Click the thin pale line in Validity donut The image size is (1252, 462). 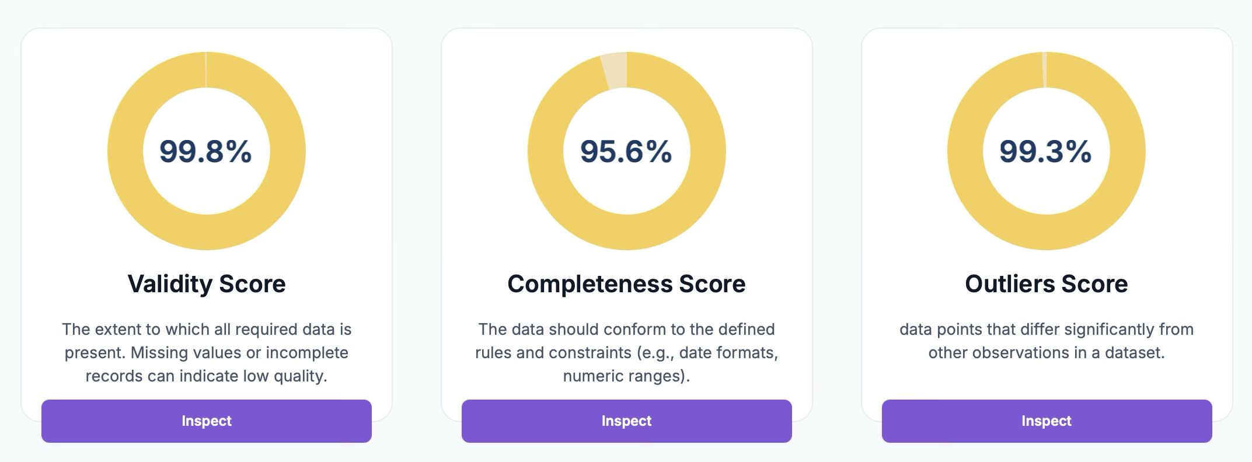click(x=206, y=70)
